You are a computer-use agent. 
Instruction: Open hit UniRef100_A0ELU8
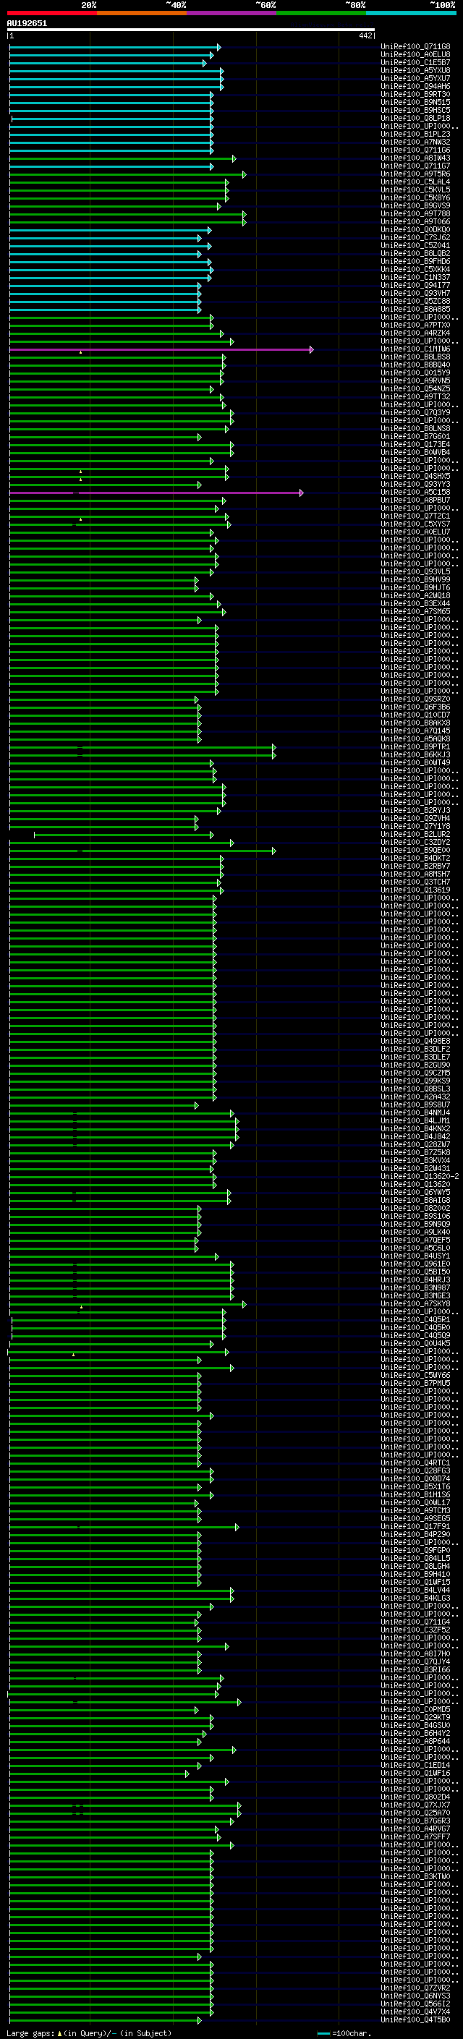[415, 55]
